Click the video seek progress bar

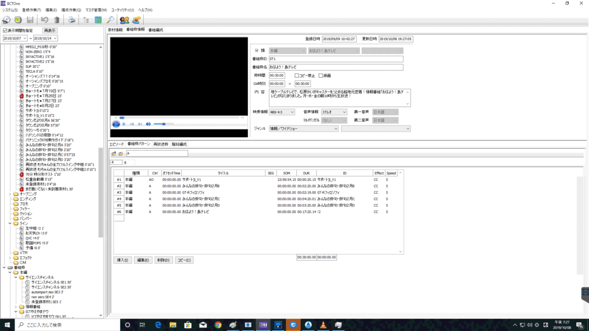pos(179,117)
